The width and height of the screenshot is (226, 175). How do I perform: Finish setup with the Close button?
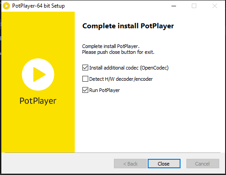[x=164, y=164]
